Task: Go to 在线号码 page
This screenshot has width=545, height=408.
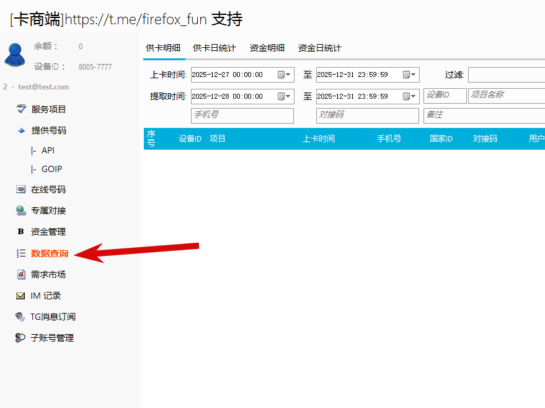Action: [48, 190]
